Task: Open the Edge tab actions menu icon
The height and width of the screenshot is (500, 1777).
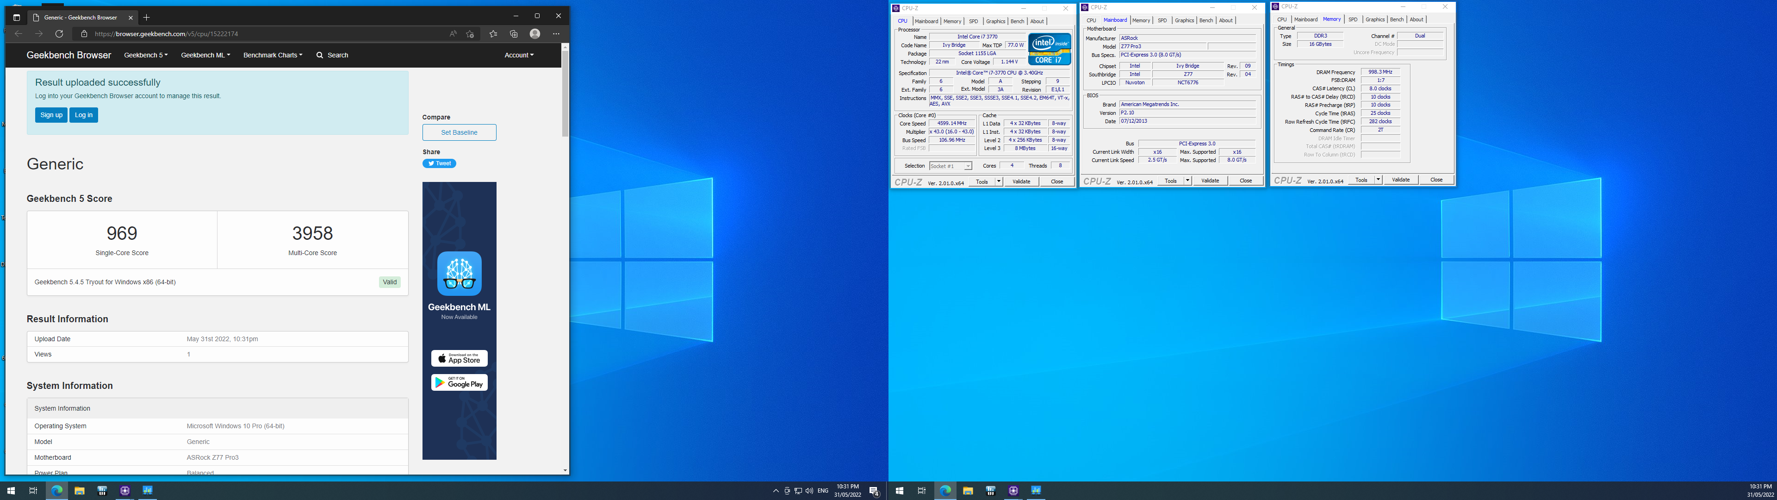Action: 17,17
